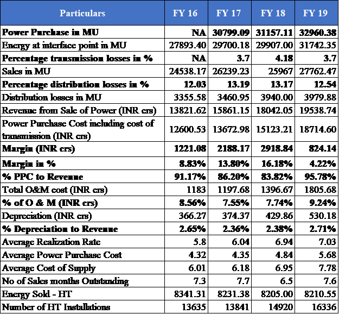The width and height of the screenshot is (339, 314).
Task: Click the 'Margin (INR crs)' row label
Action: [x=39, y=149]
